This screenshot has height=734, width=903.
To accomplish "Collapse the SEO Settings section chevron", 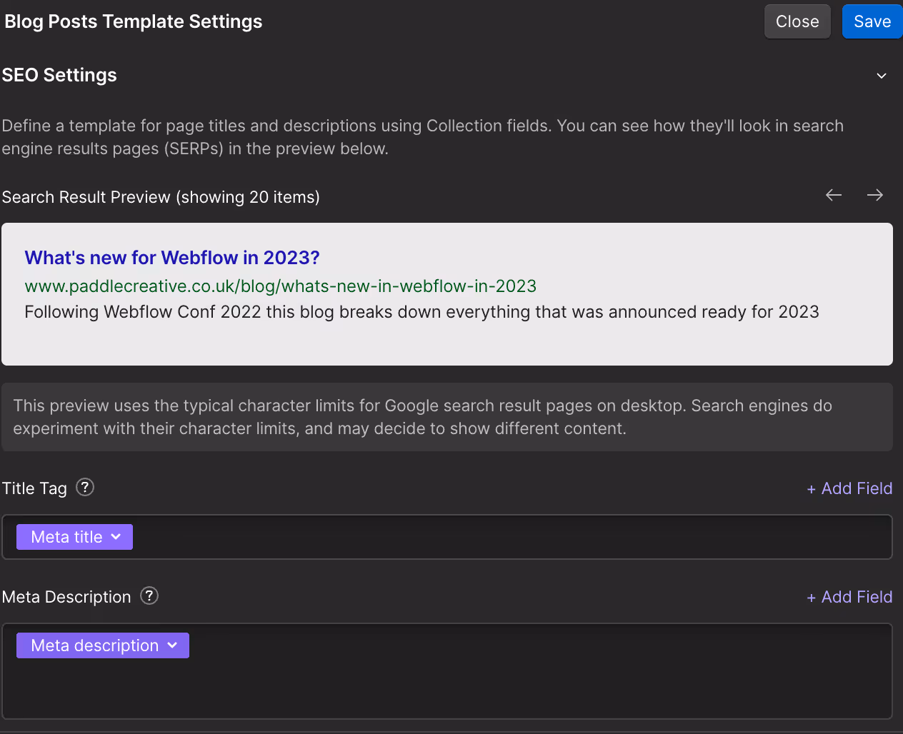I will point(882,76).
